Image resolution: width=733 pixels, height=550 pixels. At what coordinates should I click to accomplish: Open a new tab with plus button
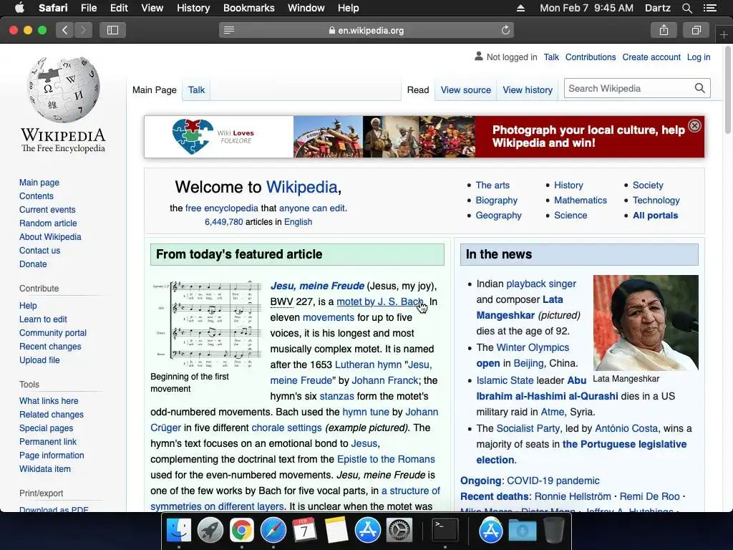tap(724, 34)
